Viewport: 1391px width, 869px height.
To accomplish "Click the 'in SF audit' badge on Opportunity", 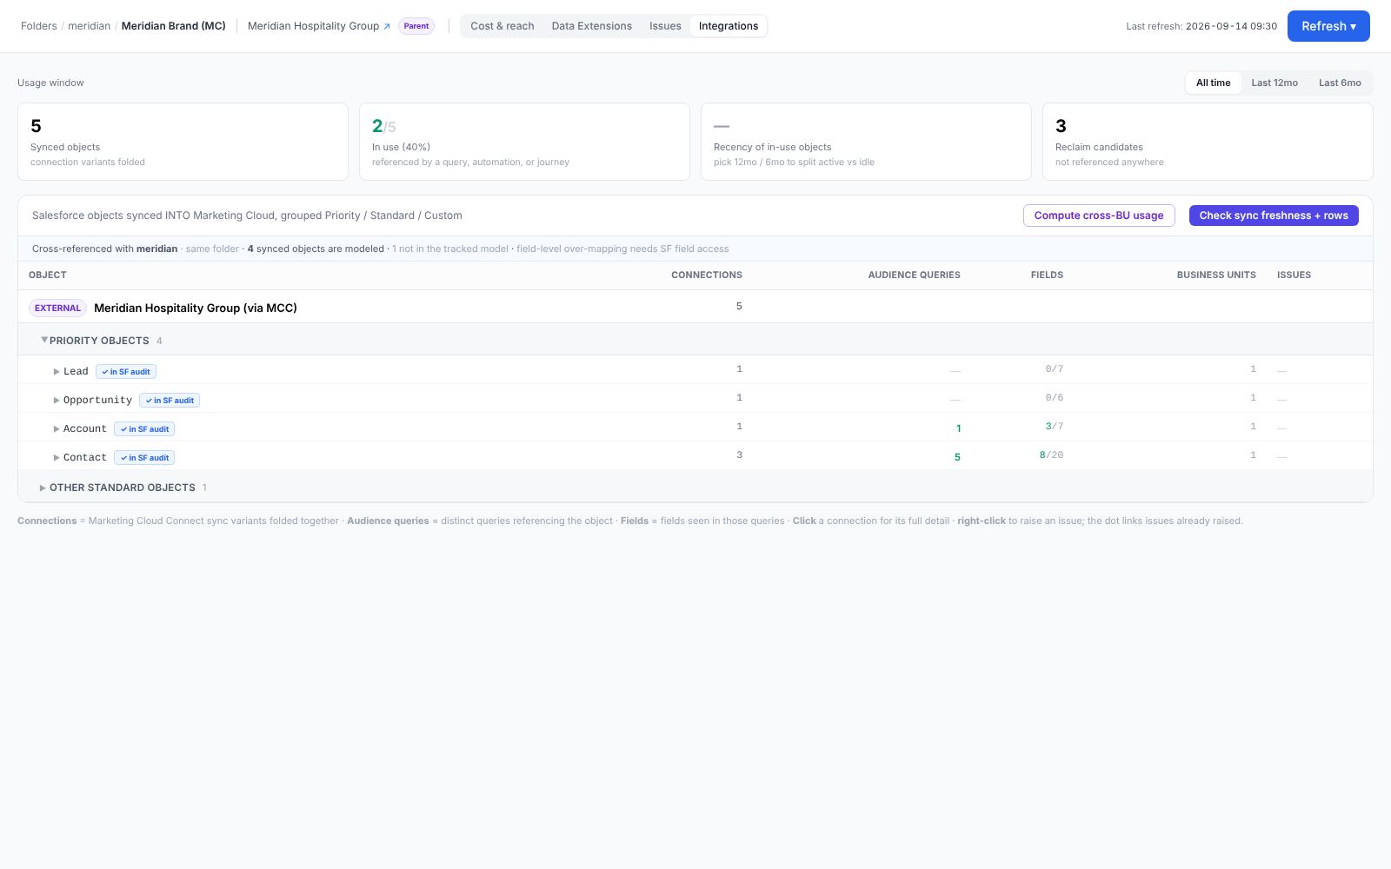I will tap(170, 401).
